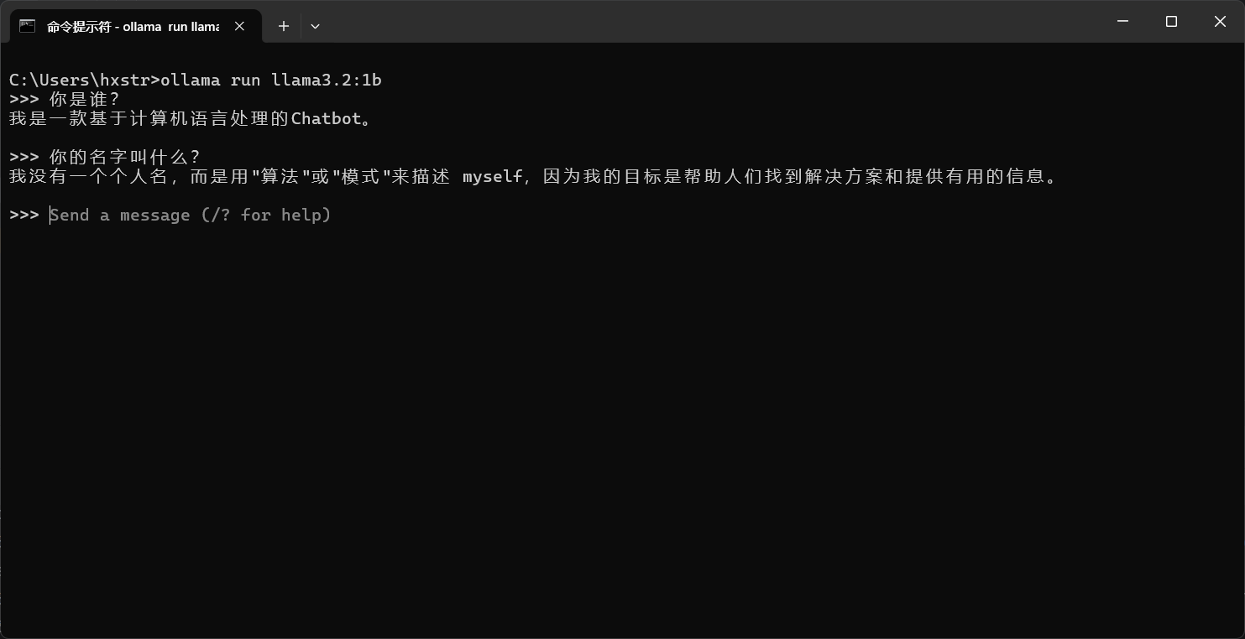Screen dimensions: 1245x639
Task: Click the "ollama run llama3.2:1b" command text
Action: click(271, 80)
